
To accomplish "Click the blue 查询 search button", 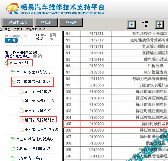I will tap(11, 40).
